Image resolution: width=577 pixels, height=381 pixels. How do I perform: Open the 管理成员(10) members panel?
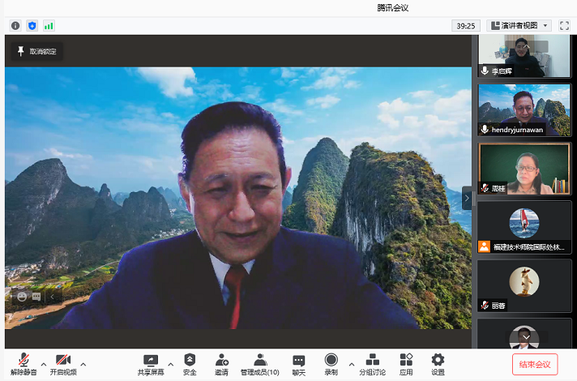point(259,364)
